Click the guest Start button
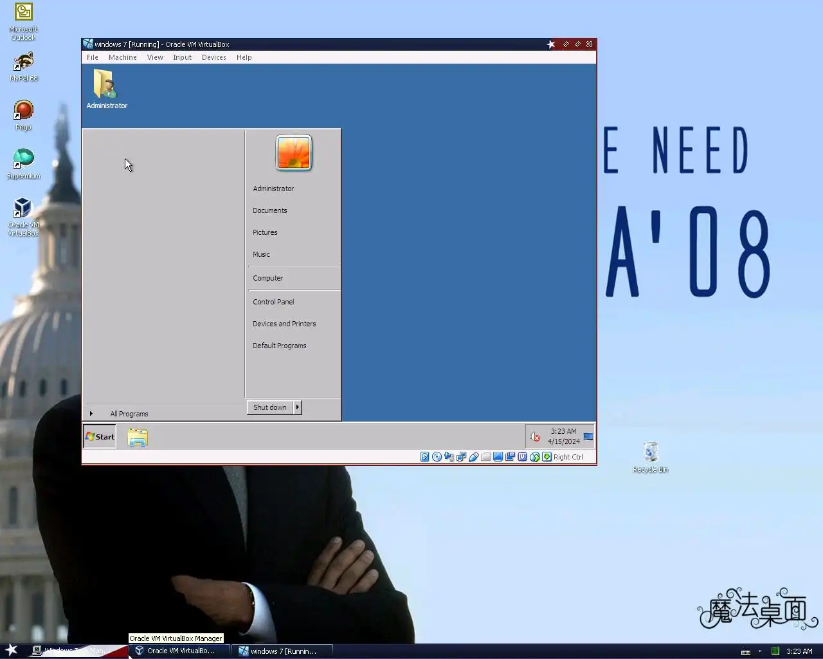Screen dimensions: 823x659 pos(100,436)
